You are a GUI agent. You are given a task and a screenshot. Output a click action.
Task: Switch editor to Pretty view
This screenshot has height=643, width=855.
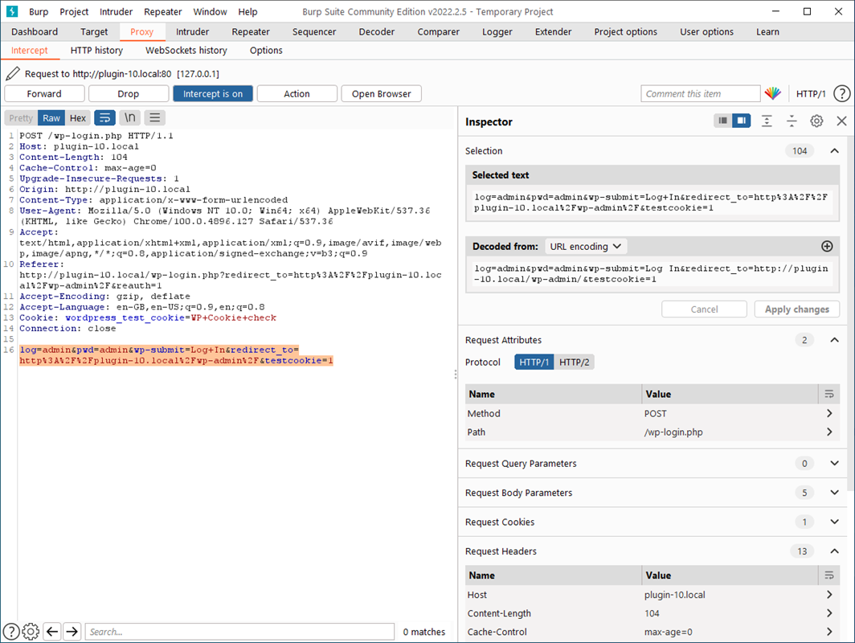(x=21, y=118)
